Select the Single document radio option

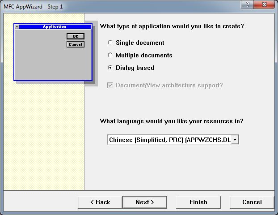pyautogui.click(x=110, y=43)
